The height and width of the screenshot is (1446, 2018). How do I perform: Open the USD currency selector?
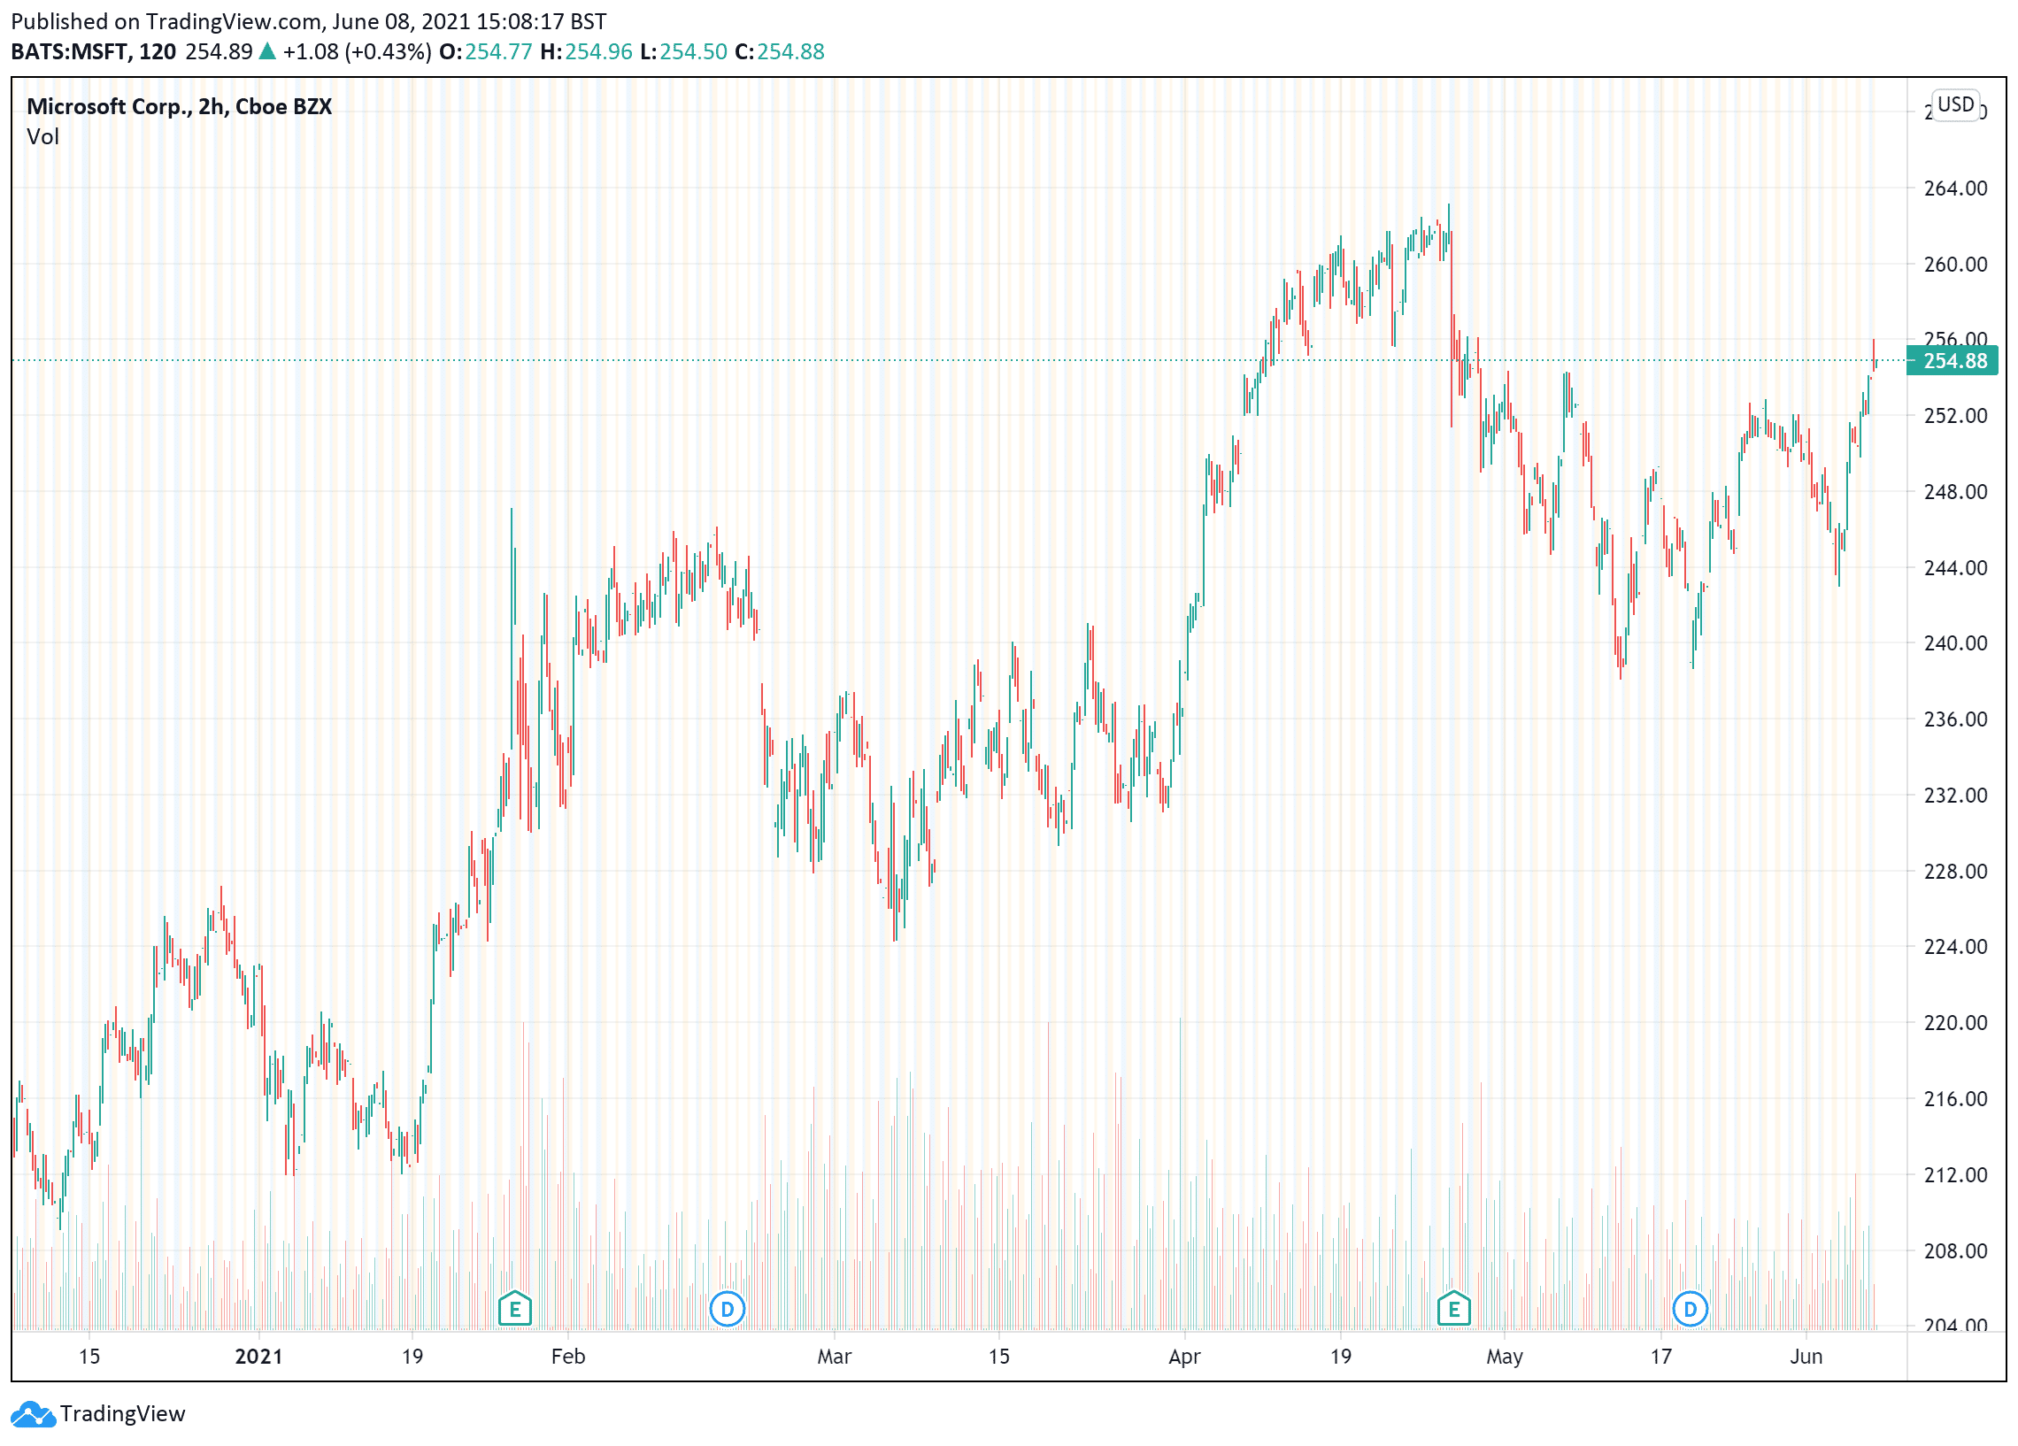tap(1956, 105)
